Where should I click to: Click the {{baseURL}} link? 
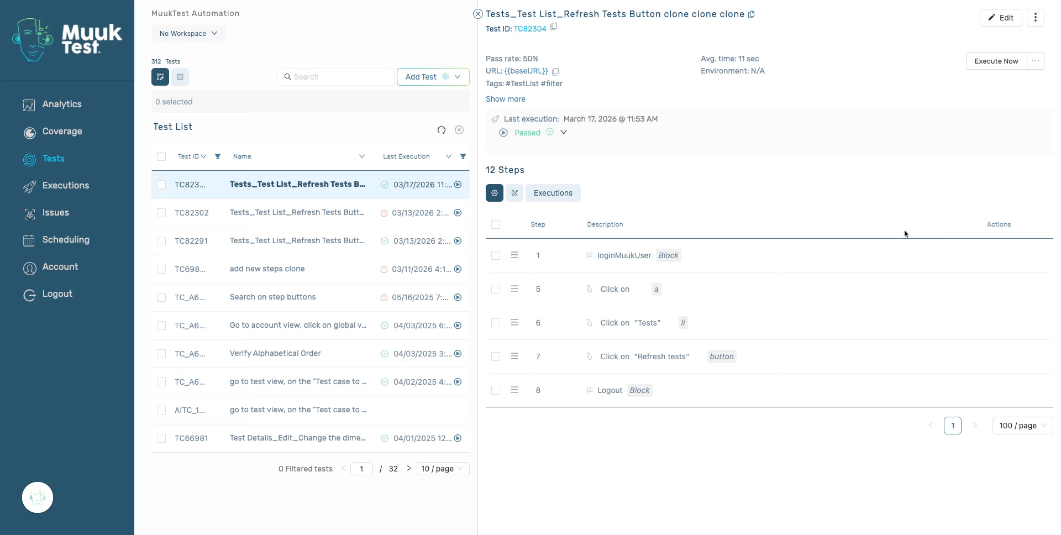526,71
